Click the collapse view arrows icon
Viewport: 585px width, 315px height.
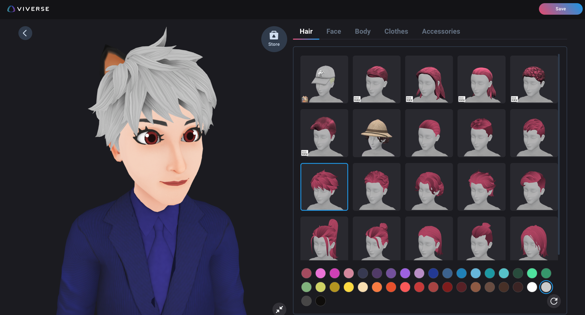click(x=279, y=310)
